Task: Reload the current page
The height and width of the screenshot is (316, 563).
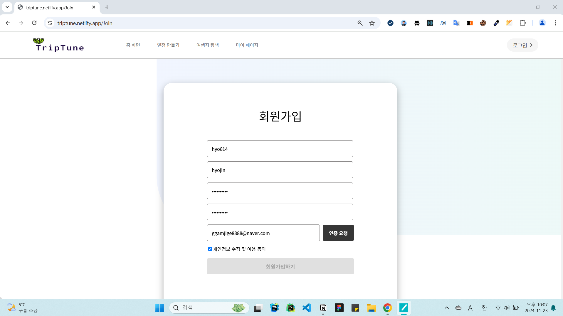Action: (34, 23)
